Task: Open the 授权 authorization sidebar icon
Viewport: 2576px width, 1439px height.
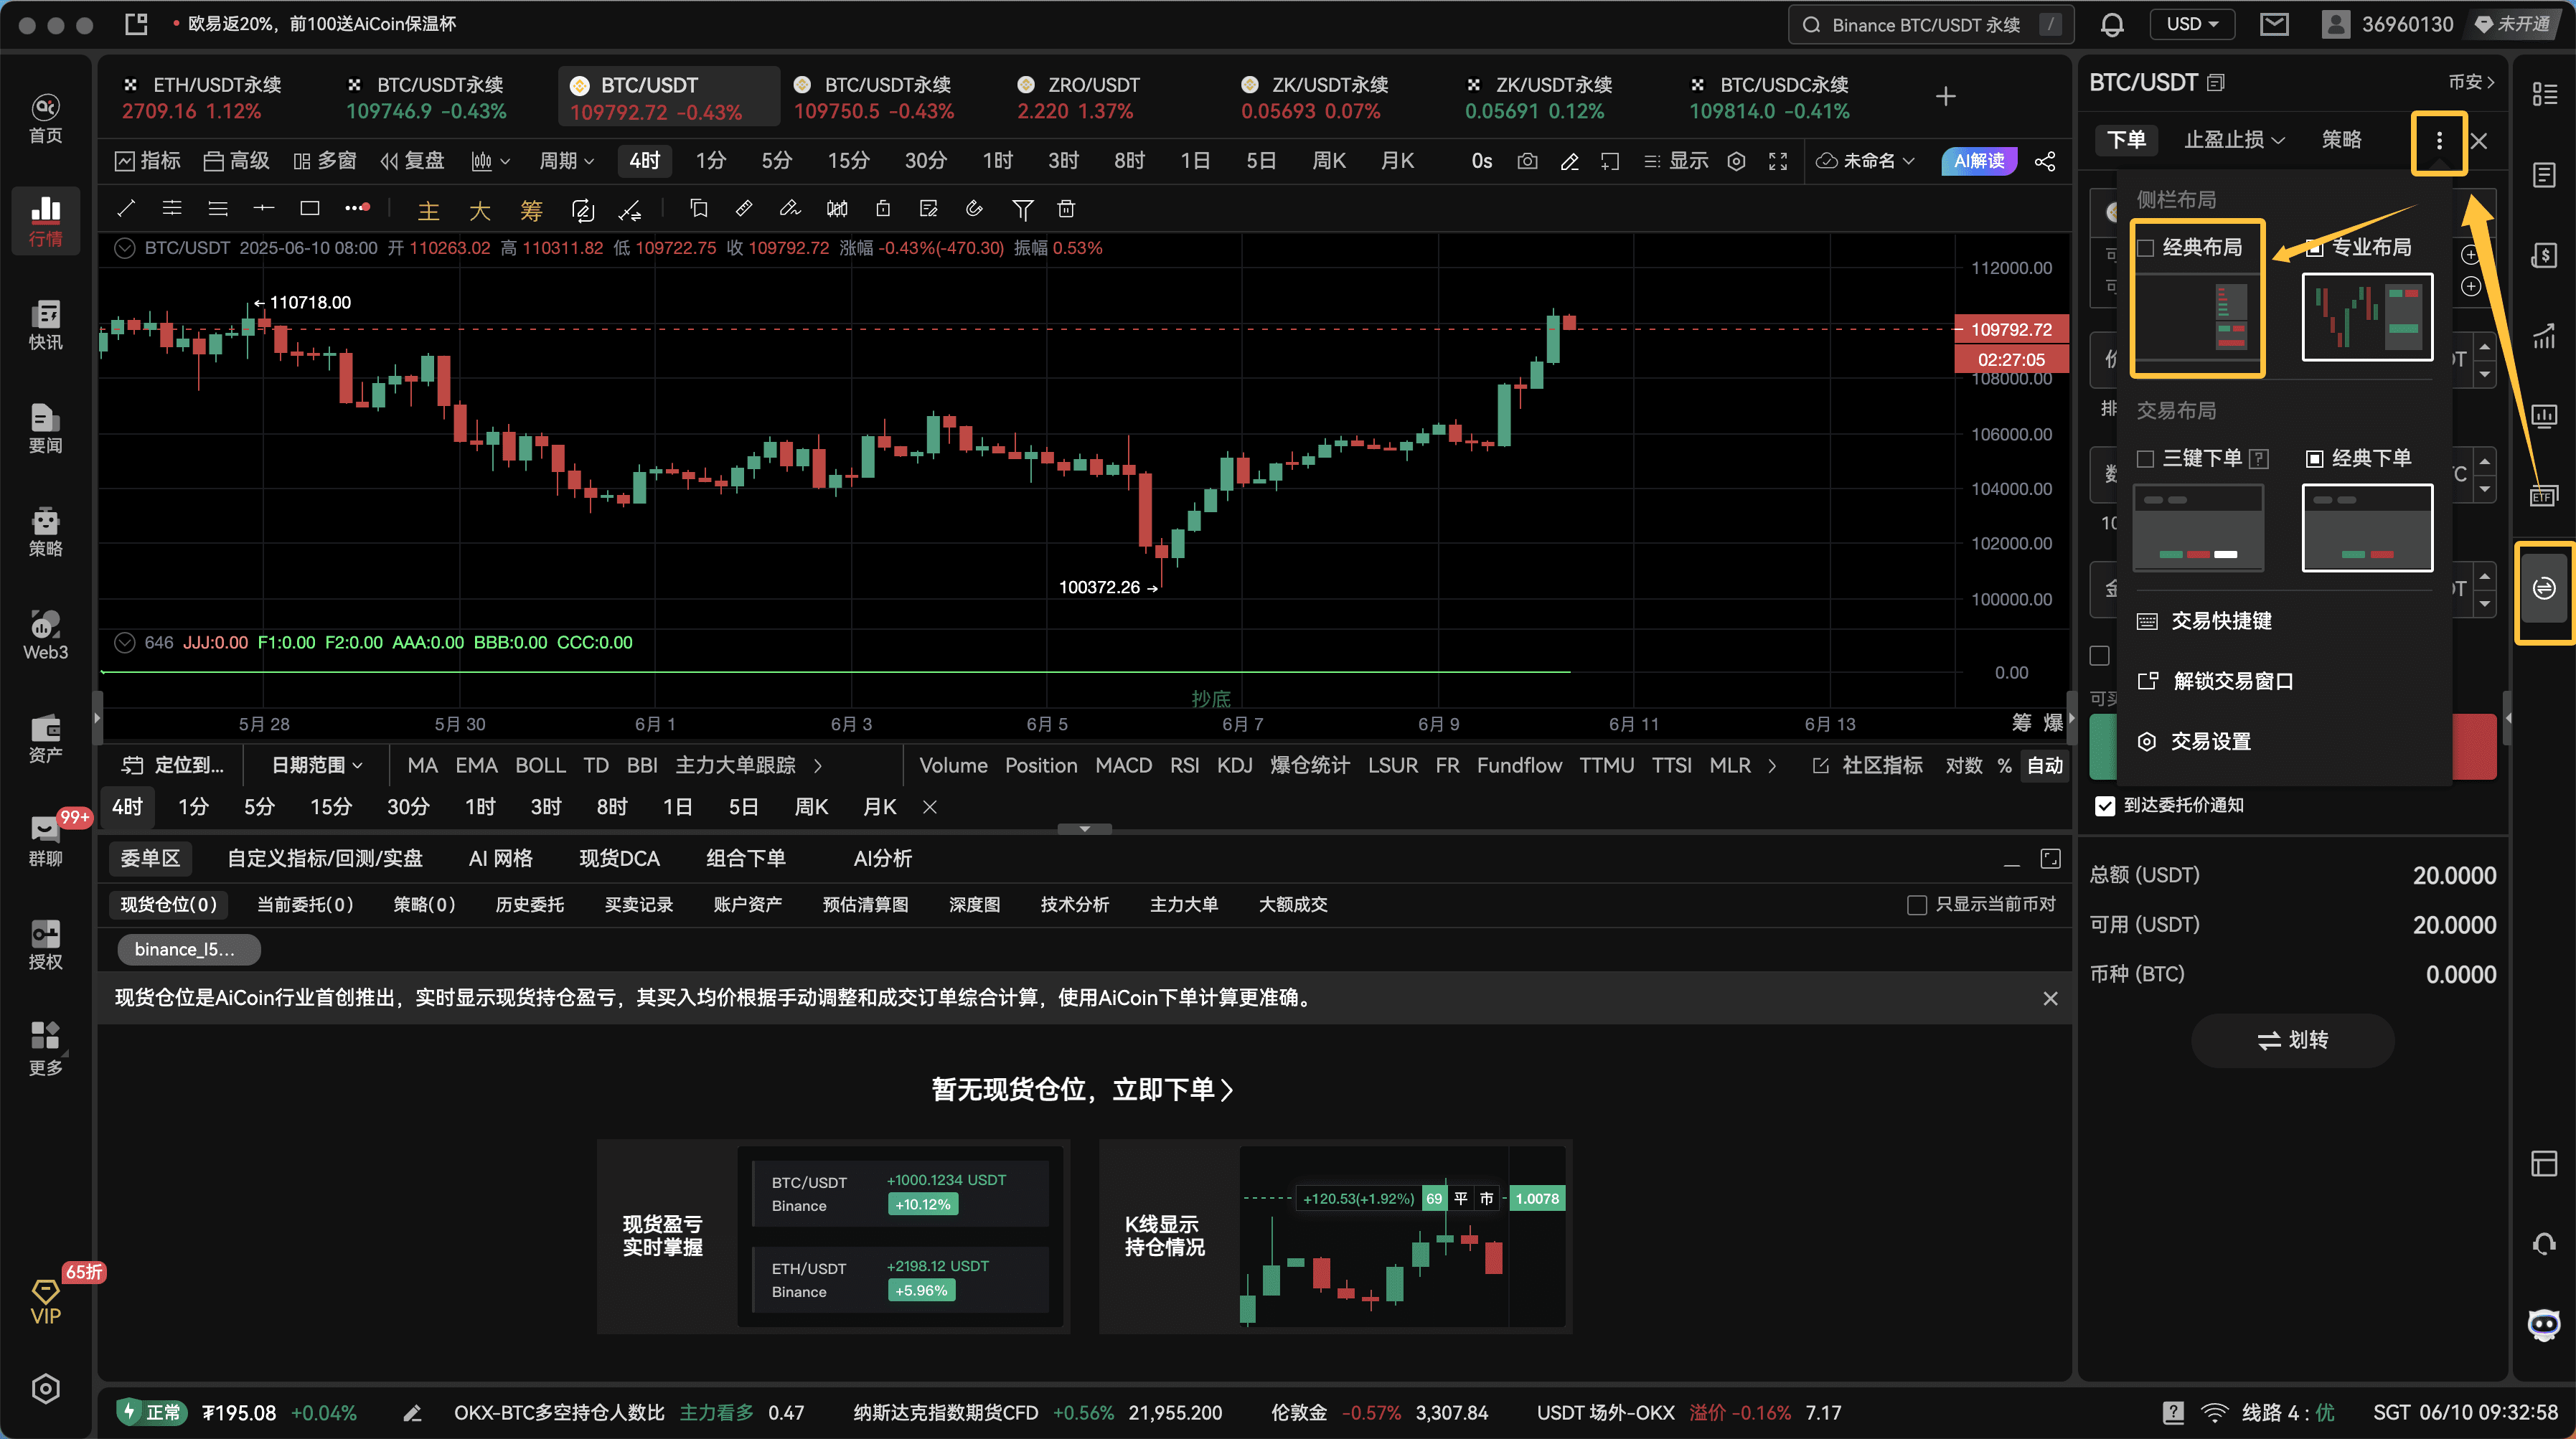Action: point(45,944)
